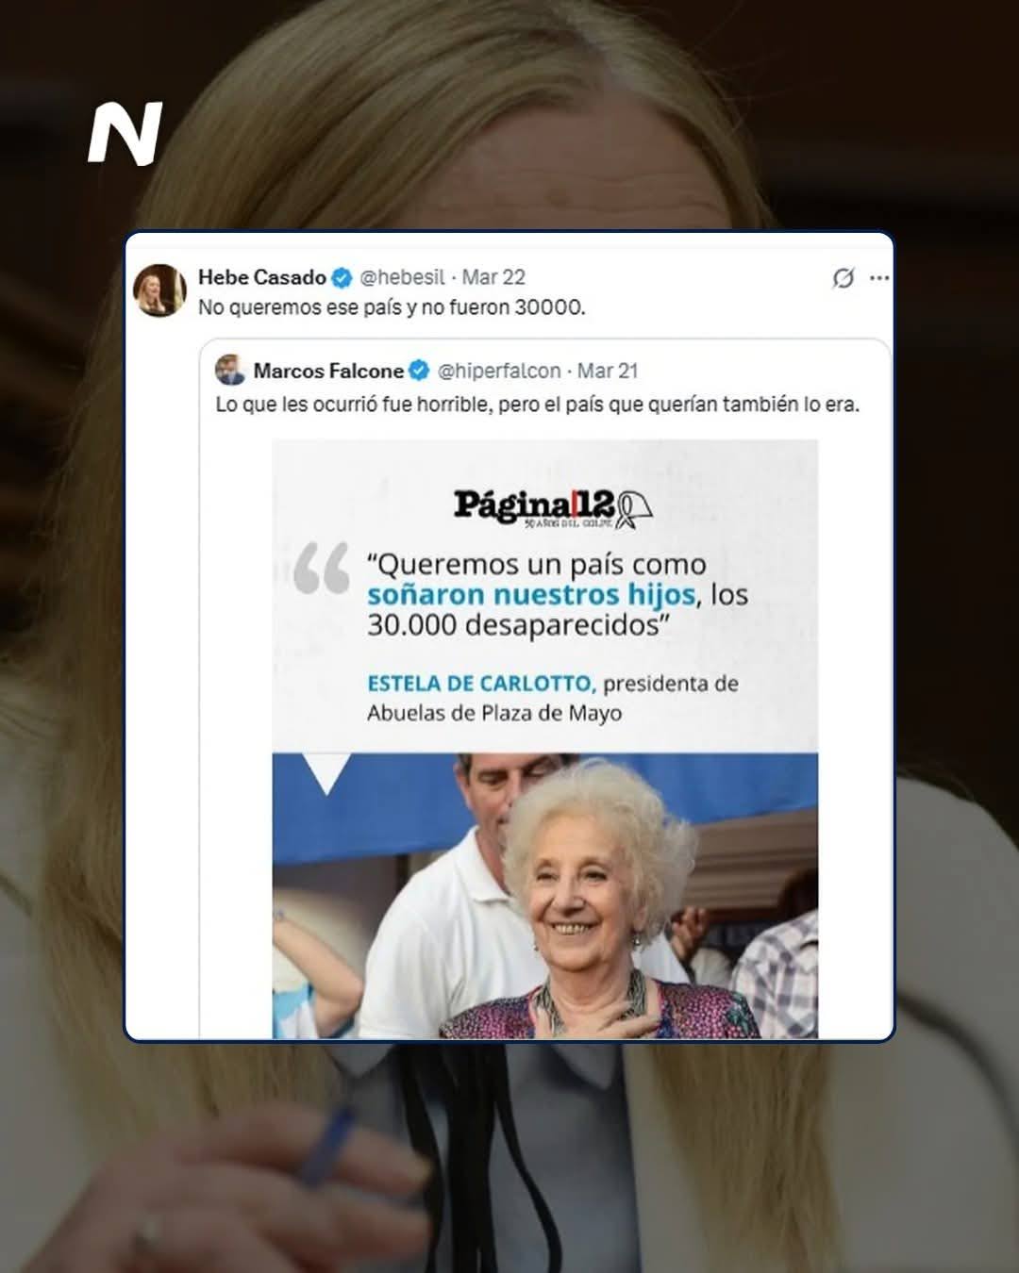Viewport: 1019px width, 1273px height.
Task: Click the Marcos Falcone display name
Action: point(328,371)
